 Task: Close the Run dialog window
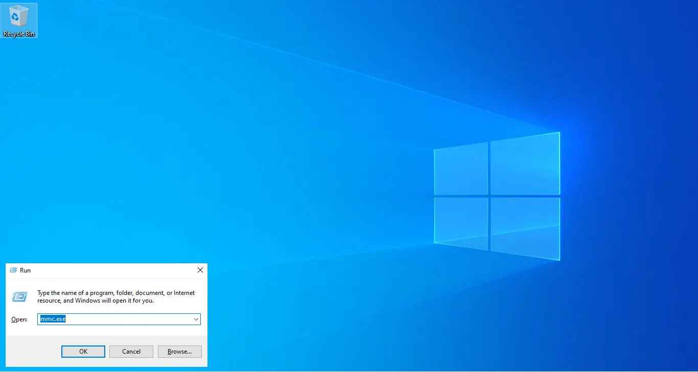[200, 270]
